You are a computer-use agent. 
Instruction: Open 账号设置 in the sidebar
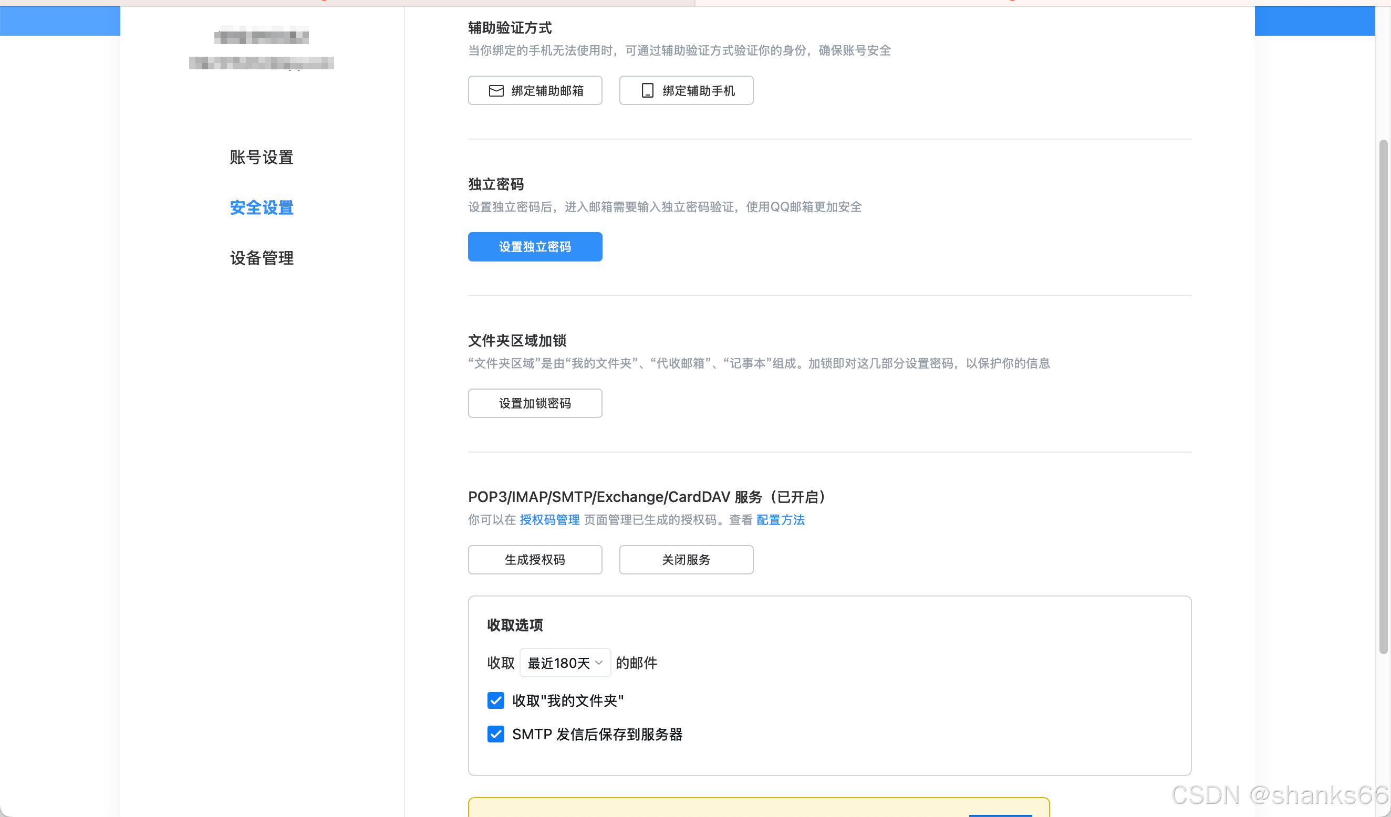(x=262, y=157)
